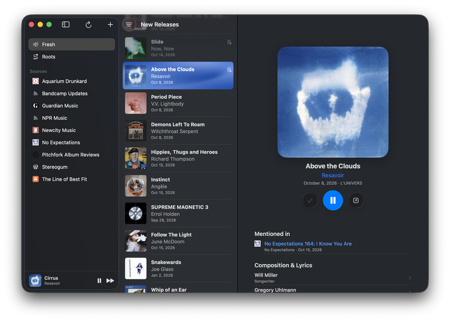Click the refresh feeds icon
450x321 pixels.
tap(88, 25)
